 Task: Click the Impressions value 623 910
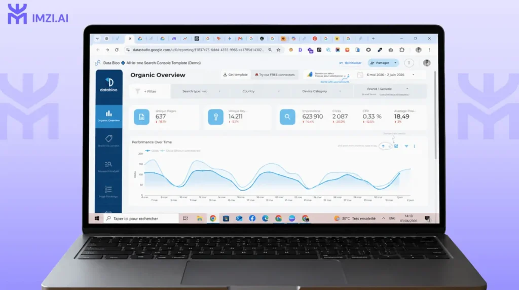[312, 117]
